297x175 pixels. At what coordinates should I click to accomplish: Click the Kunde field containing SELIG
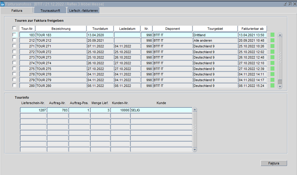click(x=161, y=110)
